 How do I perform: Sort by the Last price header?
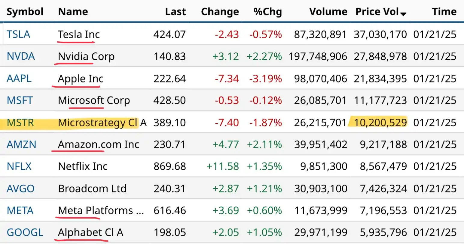(176, 12)
